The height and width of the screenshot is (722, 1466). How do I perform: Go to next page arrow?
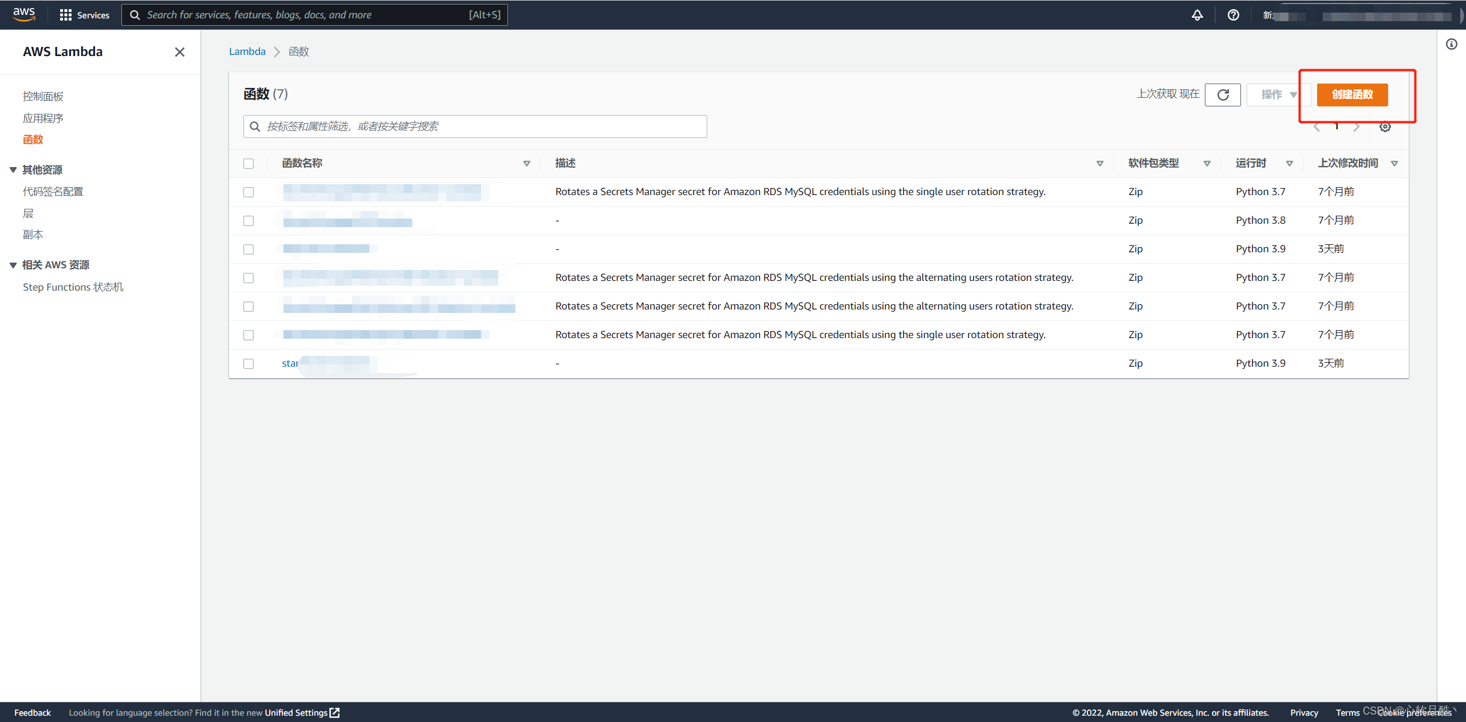pos(1356,127)
